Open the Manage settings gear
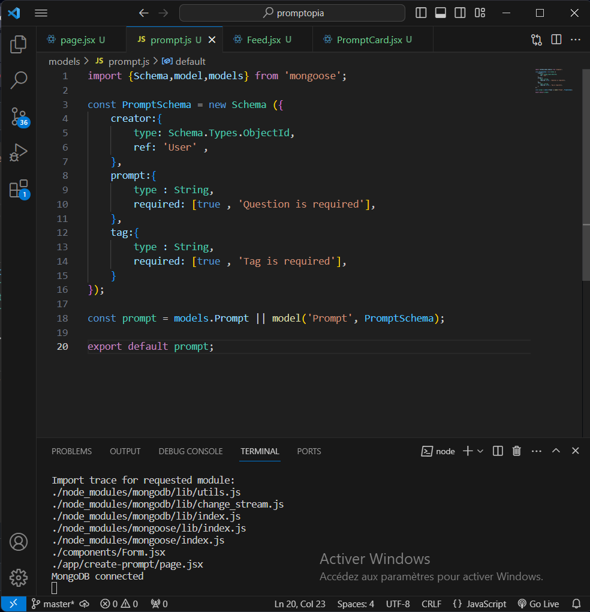 tap(19, 578)
